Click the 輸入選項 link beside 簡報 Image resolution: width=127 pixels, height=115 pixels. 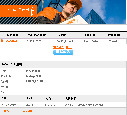pos(27,111)
